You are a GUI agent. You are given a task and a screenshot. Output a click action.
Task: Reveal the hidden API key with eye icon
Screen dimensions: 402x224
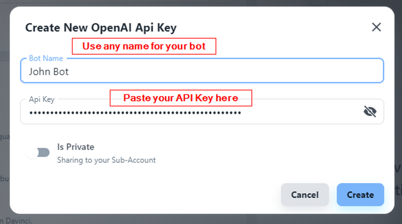point(370,112)
